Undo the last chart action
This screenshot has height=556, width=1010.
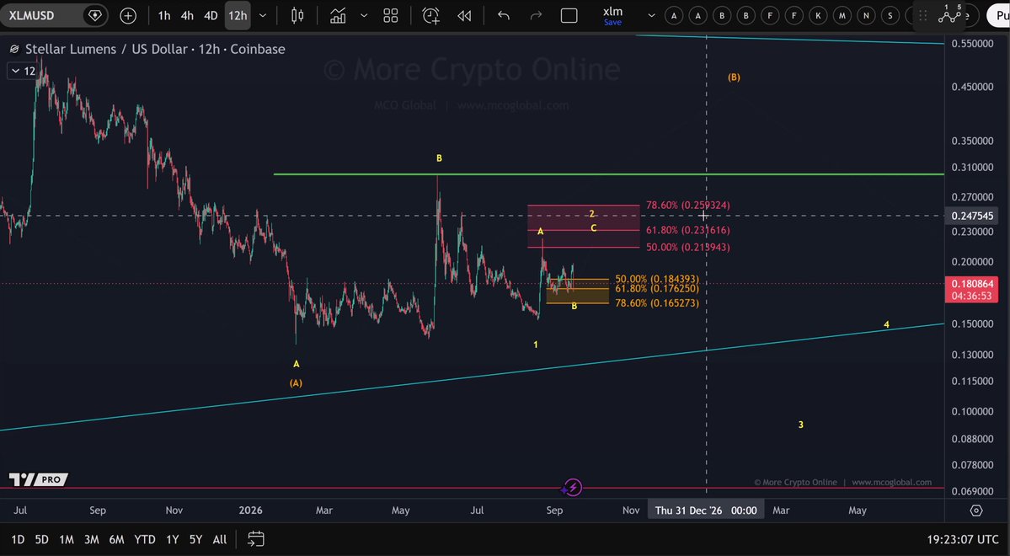504,15
